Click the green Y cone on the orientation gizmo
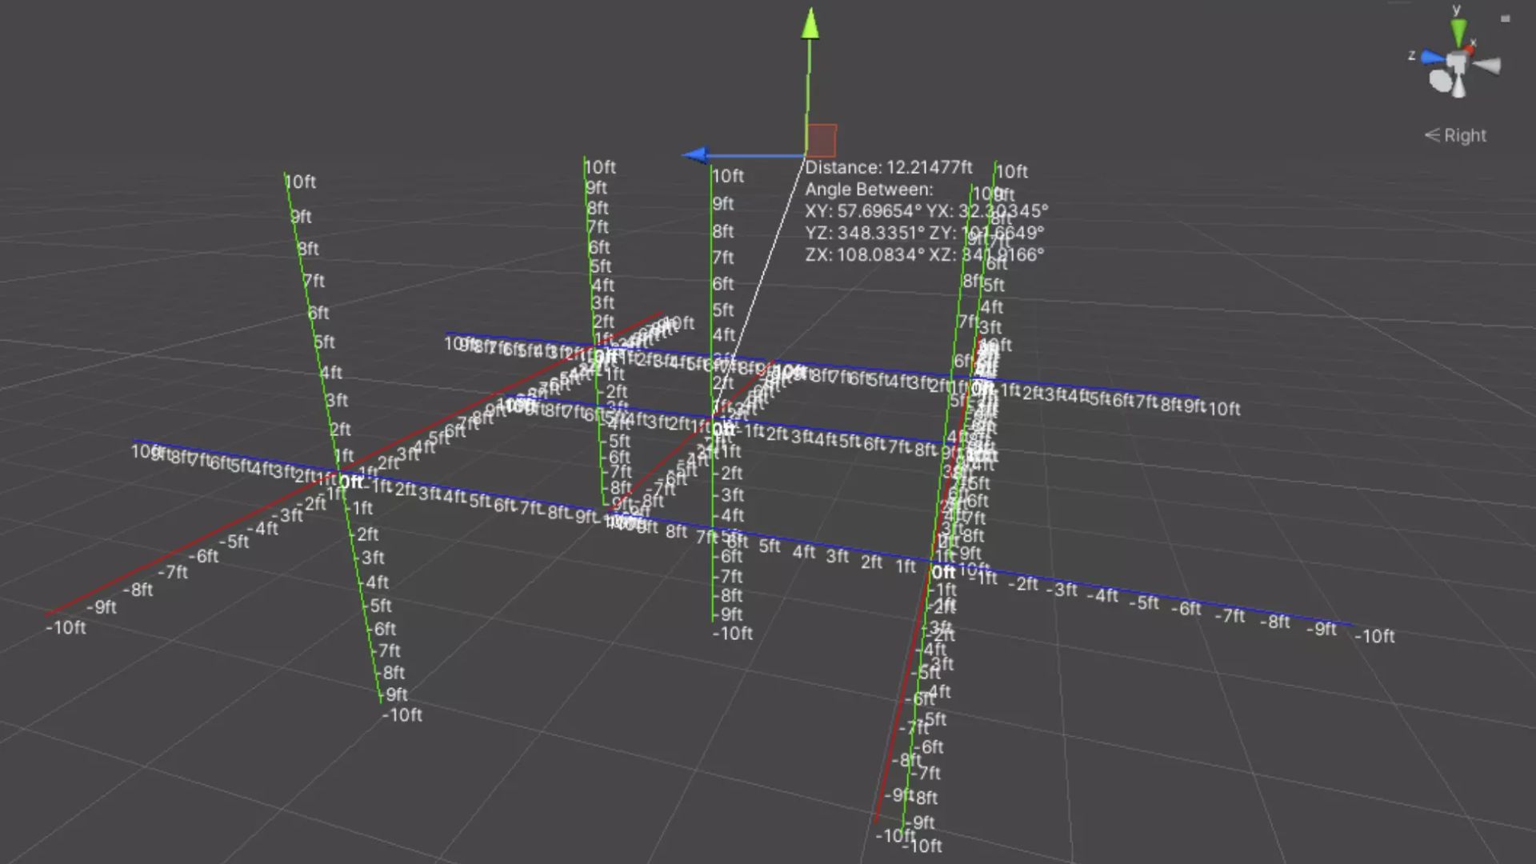This screenshot has height=864, width=1536. coord(1456,30)
